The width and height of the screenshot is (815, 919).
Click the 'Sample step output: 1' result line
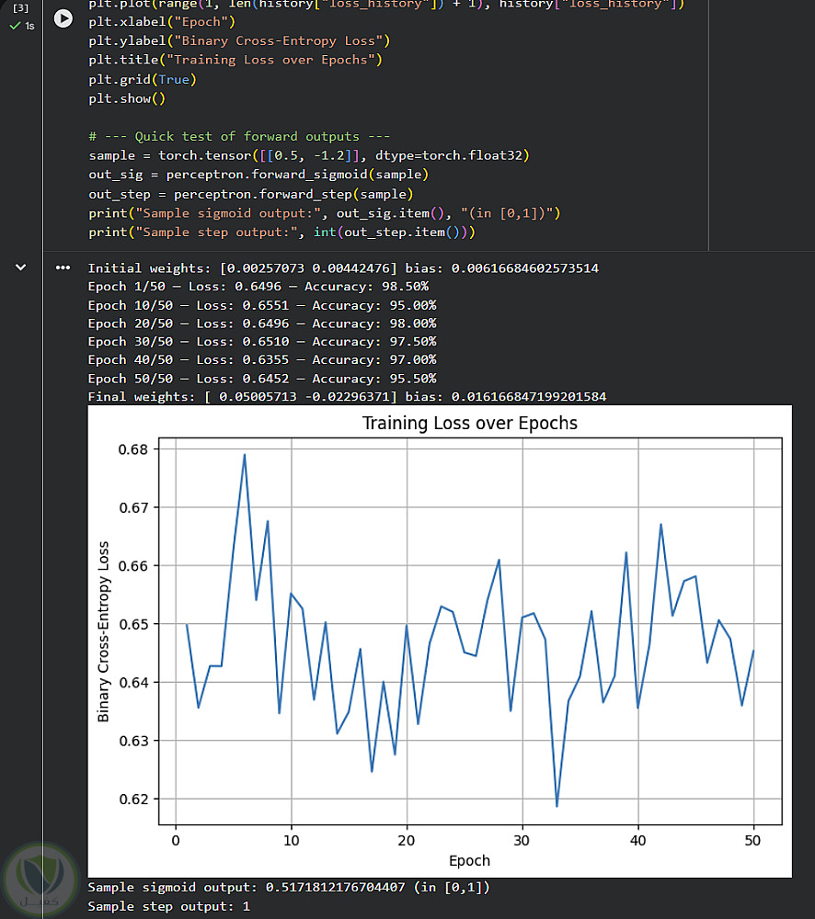click(168, 906)
